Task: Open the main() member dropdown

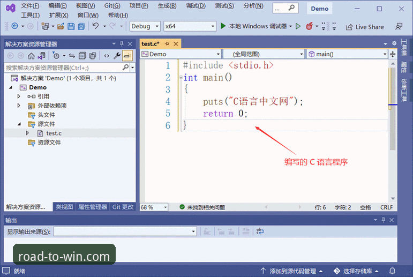Action: (347, 54)
